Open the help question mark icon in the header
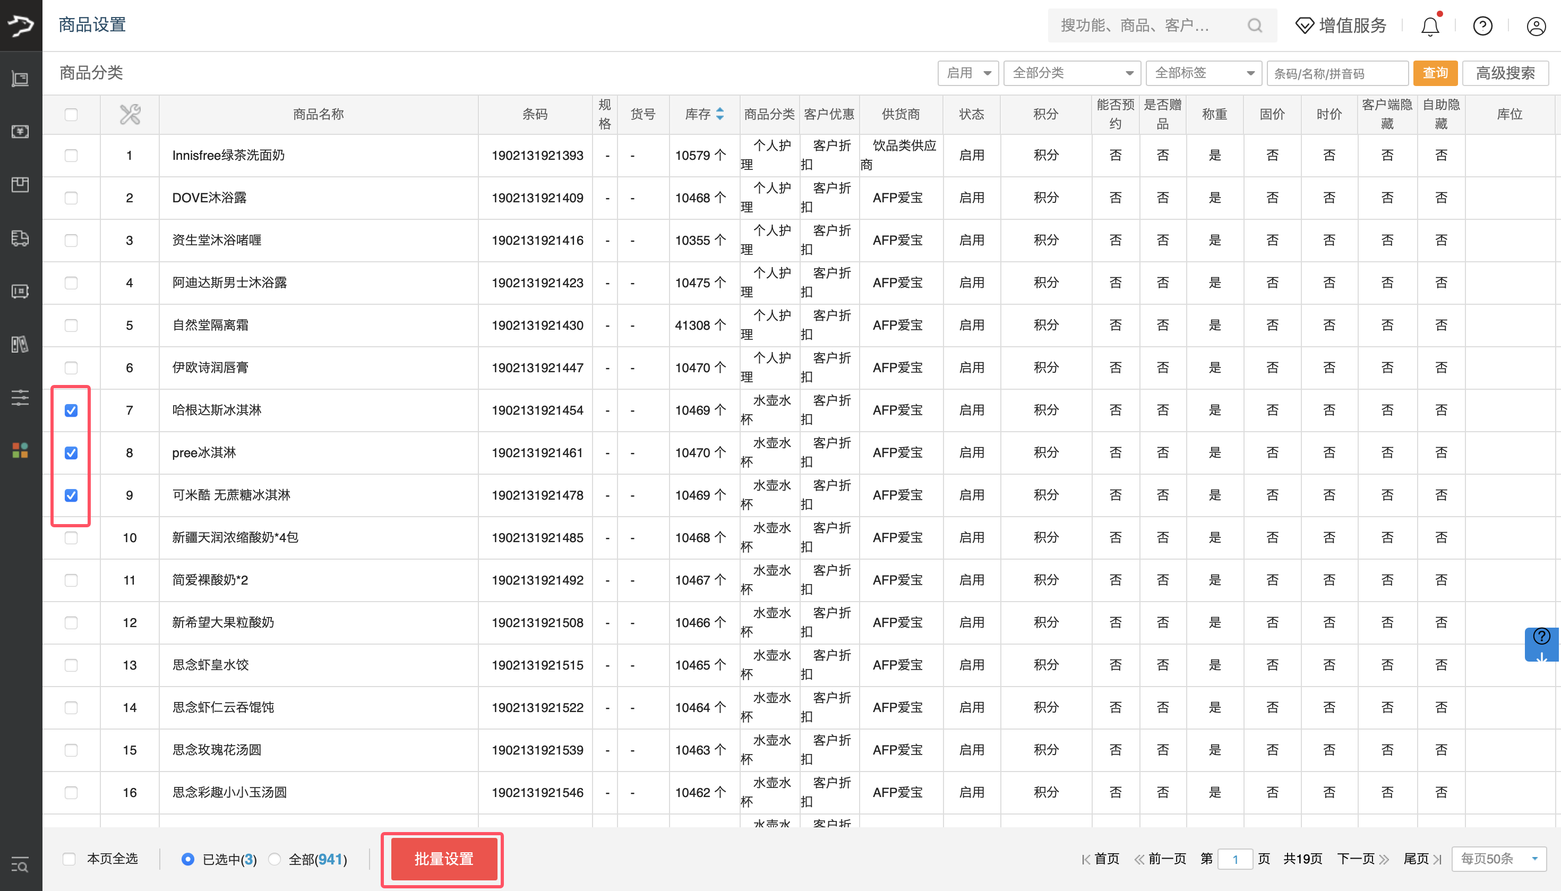Image resolution: width=1561 pixels, height=891 pixels. click(1482, 25)
